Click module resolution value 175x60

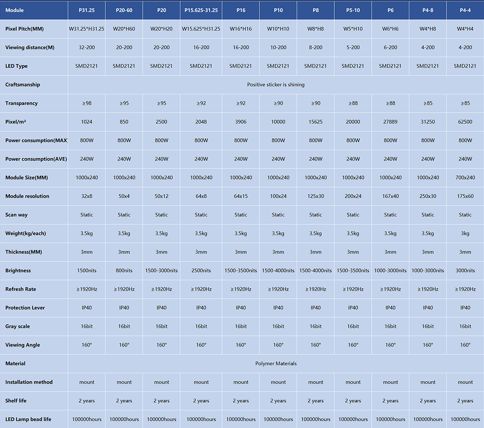pos(465,196)
